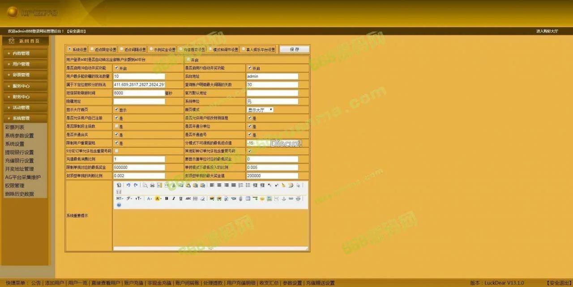Enable the 是否限制投注倍数 checkbox
This screenshot has width=573, height=287.
[116, 126]
